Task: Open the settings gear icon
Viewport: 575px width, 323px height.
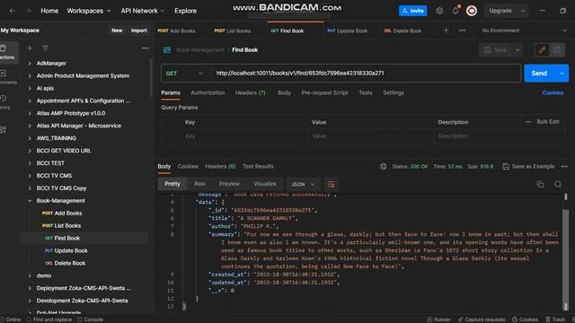Action: point(439,11)
